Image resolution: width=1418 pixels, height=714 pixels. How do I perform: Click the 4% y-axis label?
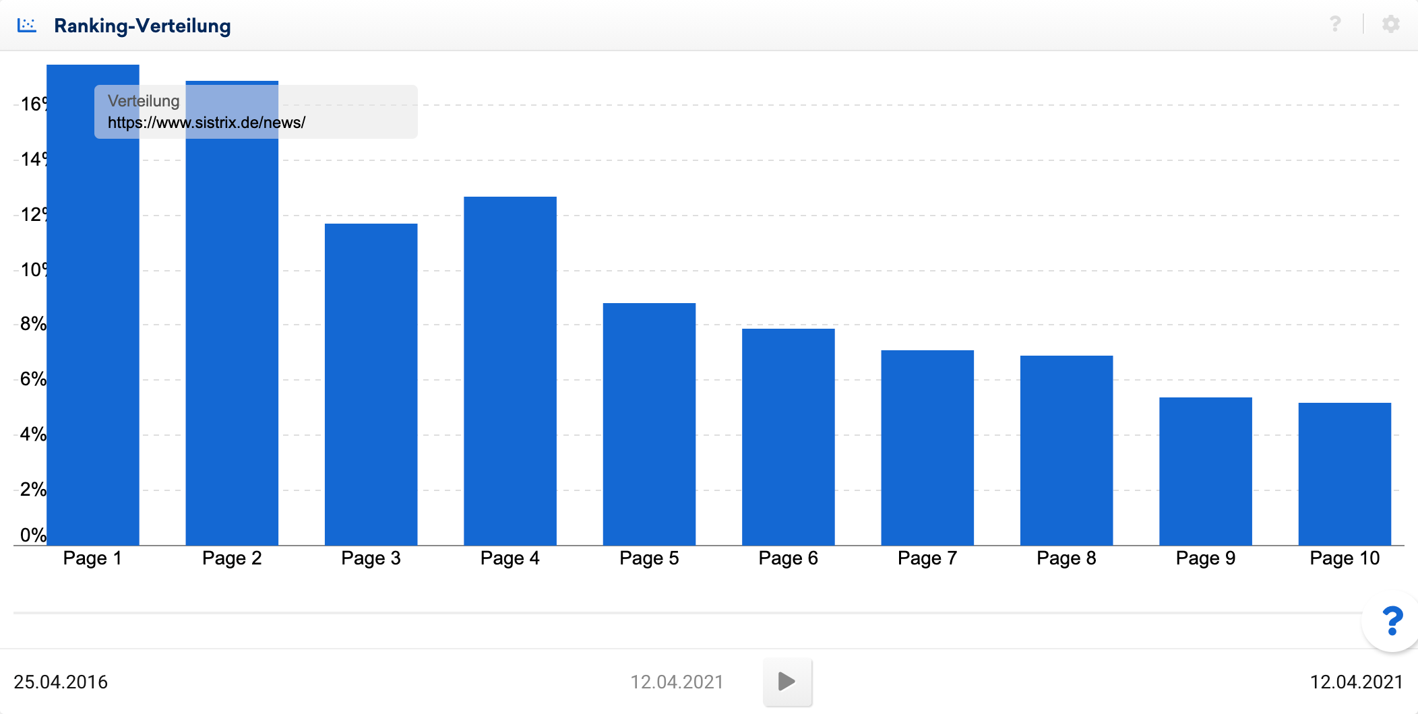[33, 434]
